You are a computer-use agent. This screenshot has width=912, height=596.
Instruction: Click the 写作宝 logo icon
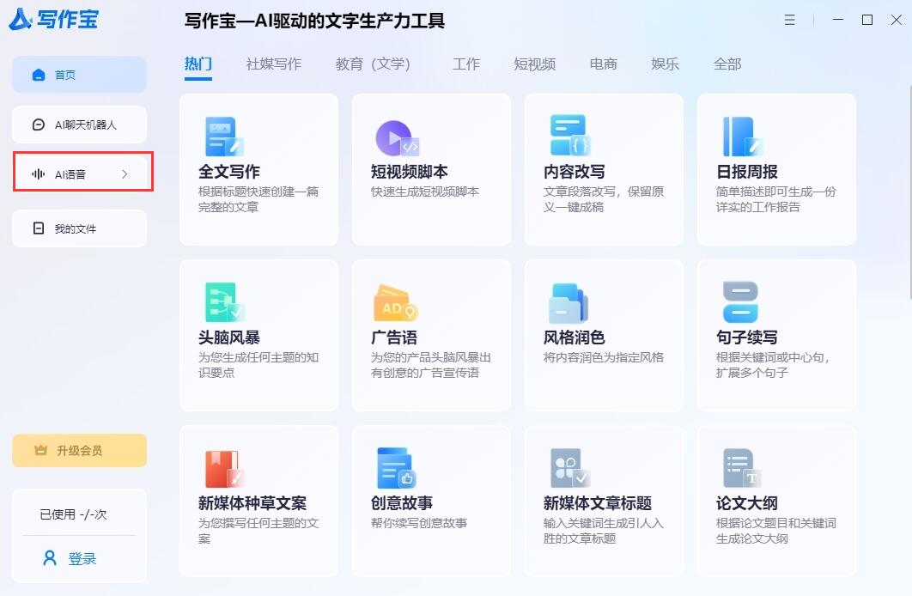(x=21, y=19)
